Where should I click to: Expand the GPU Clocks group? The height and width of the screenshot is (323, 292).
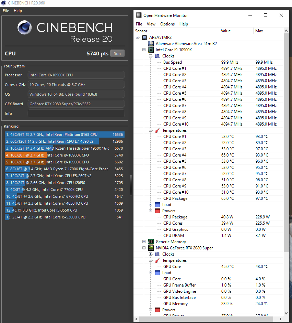[x=150, y=254]
